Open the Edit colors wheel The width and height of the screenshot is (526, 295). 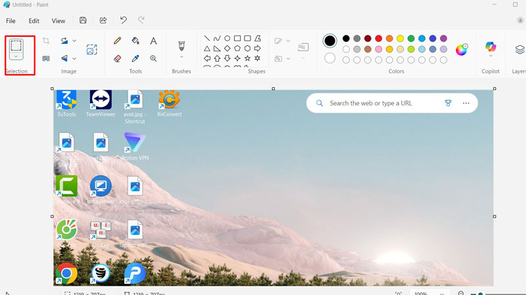pyautogui.click(x=462, y=49)
